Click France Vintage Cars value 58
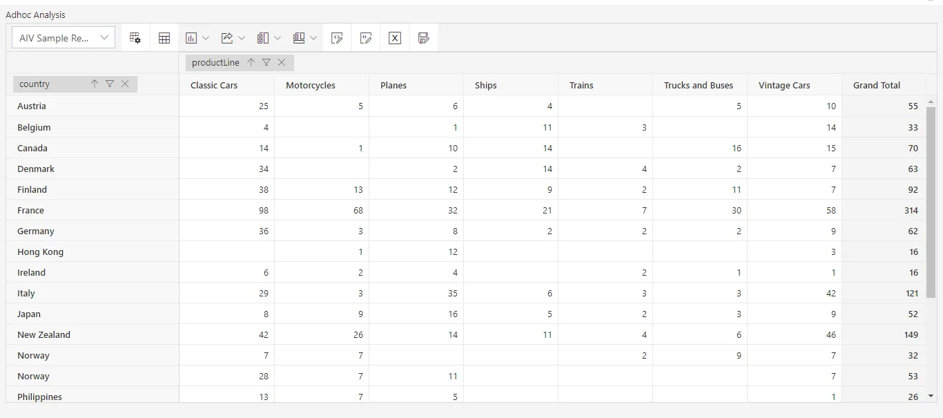The image size is (943, 418). [831, 210]
